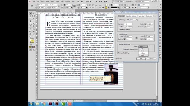Click the reference point locator icon
Viewport: 190px width, 106px height.
(x=32, y=6)
